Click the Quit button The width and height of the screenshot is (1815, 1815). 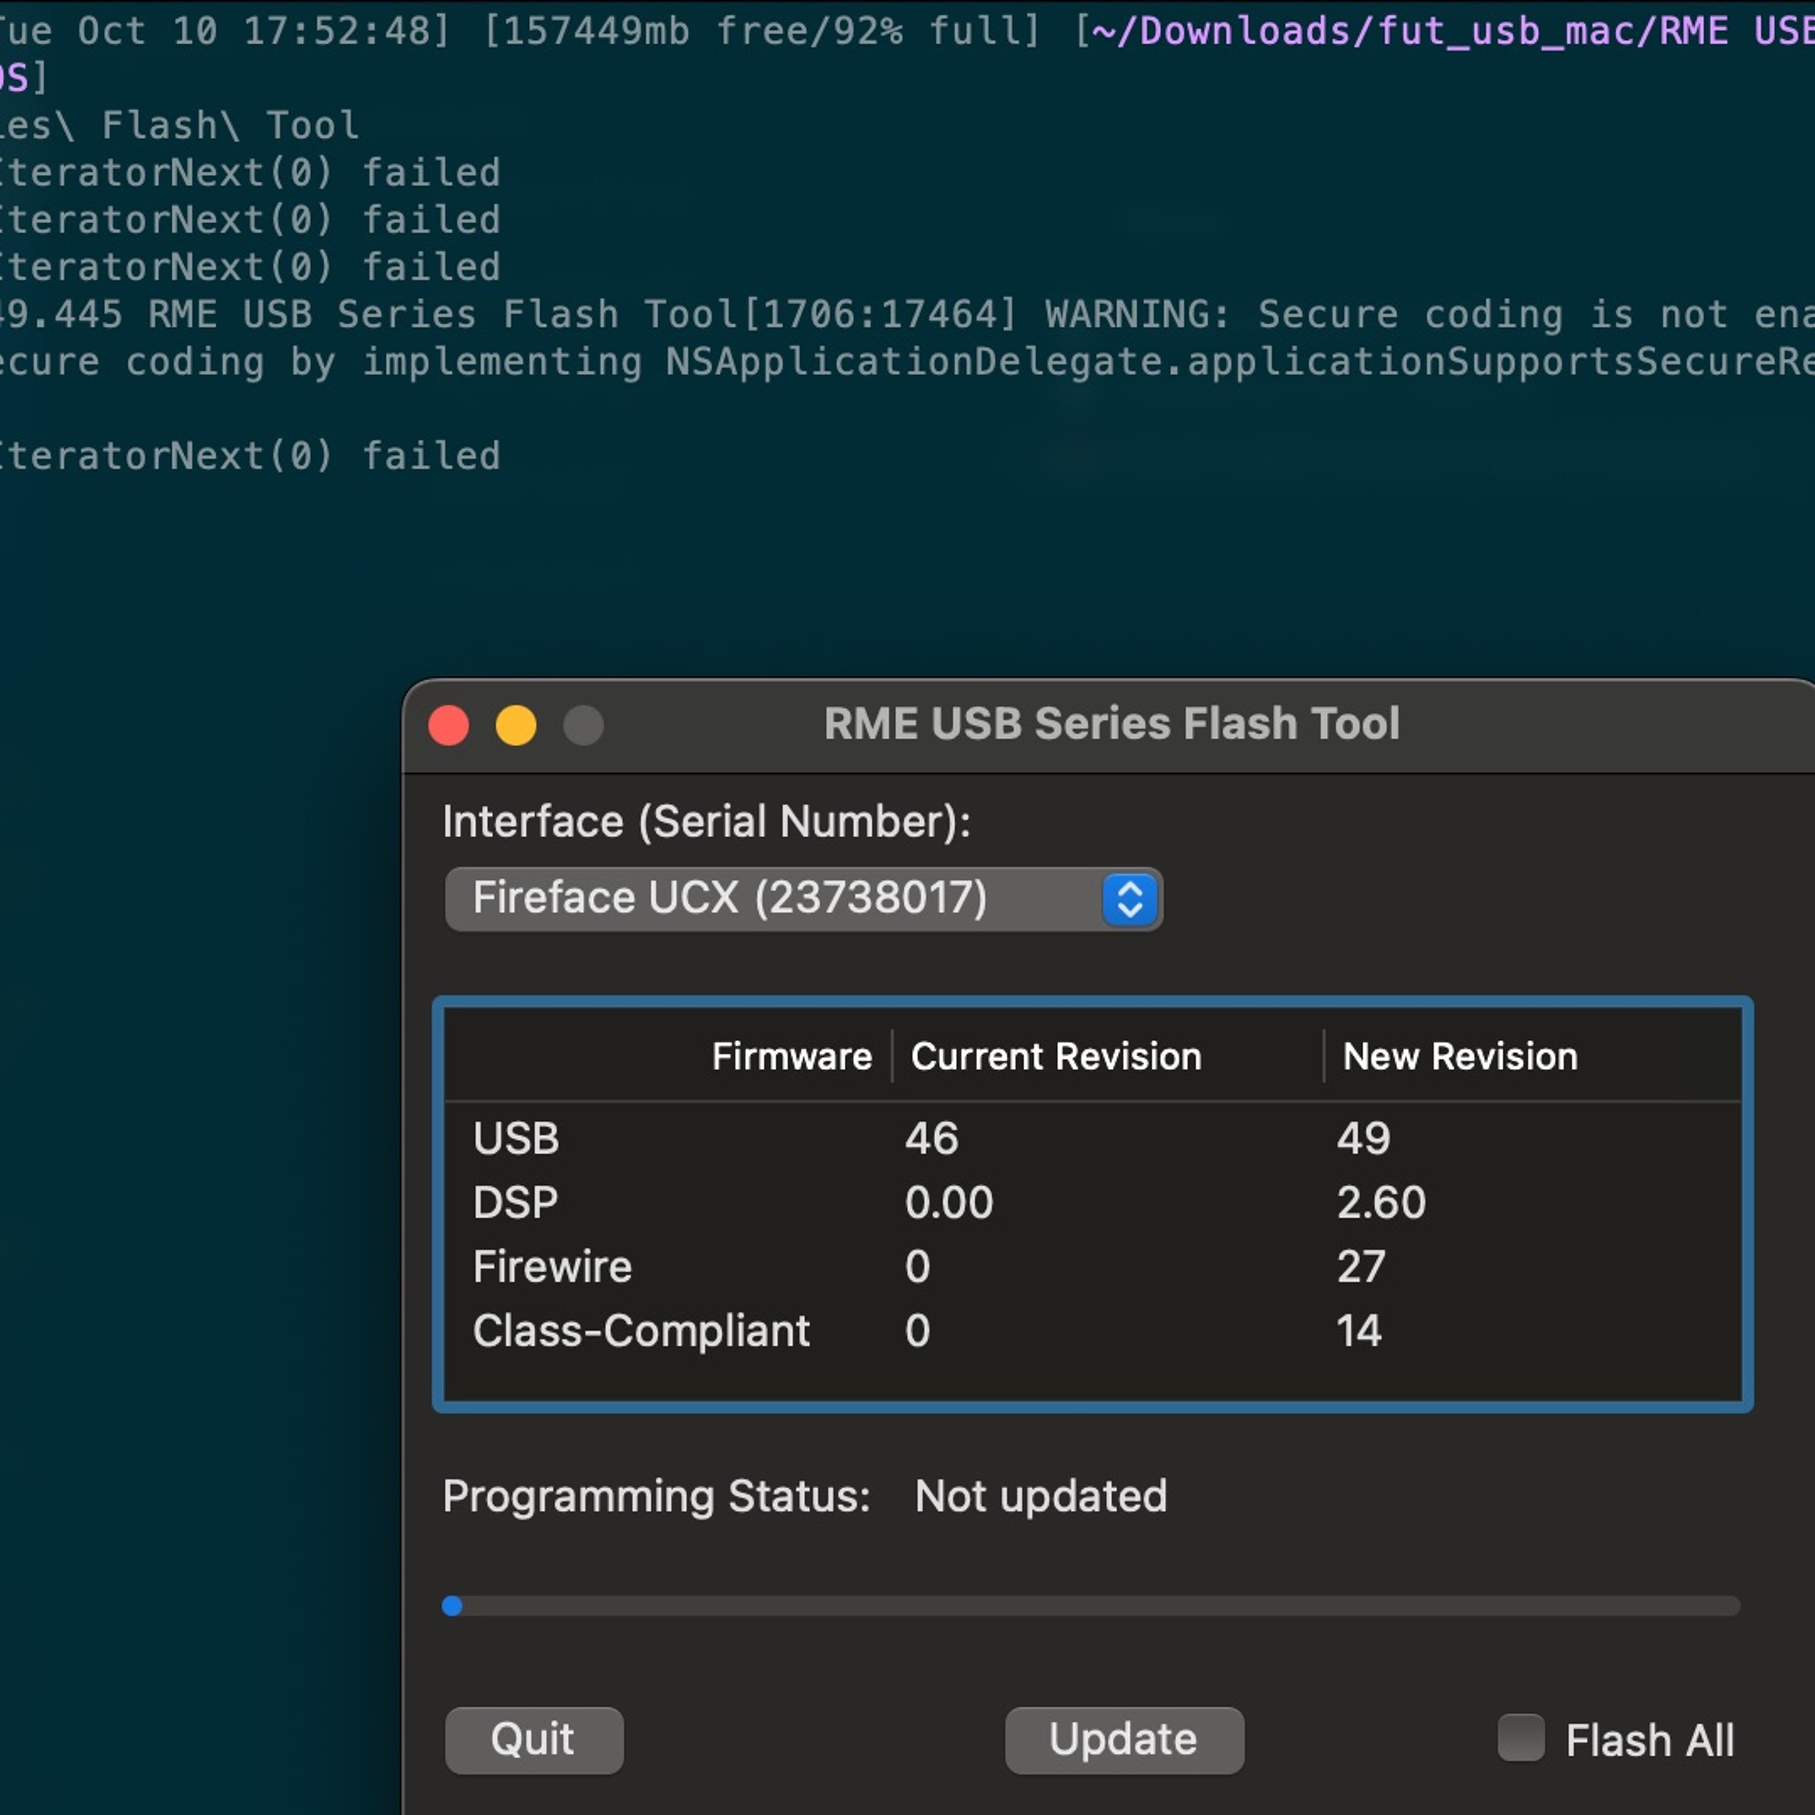coord(534,1740)
